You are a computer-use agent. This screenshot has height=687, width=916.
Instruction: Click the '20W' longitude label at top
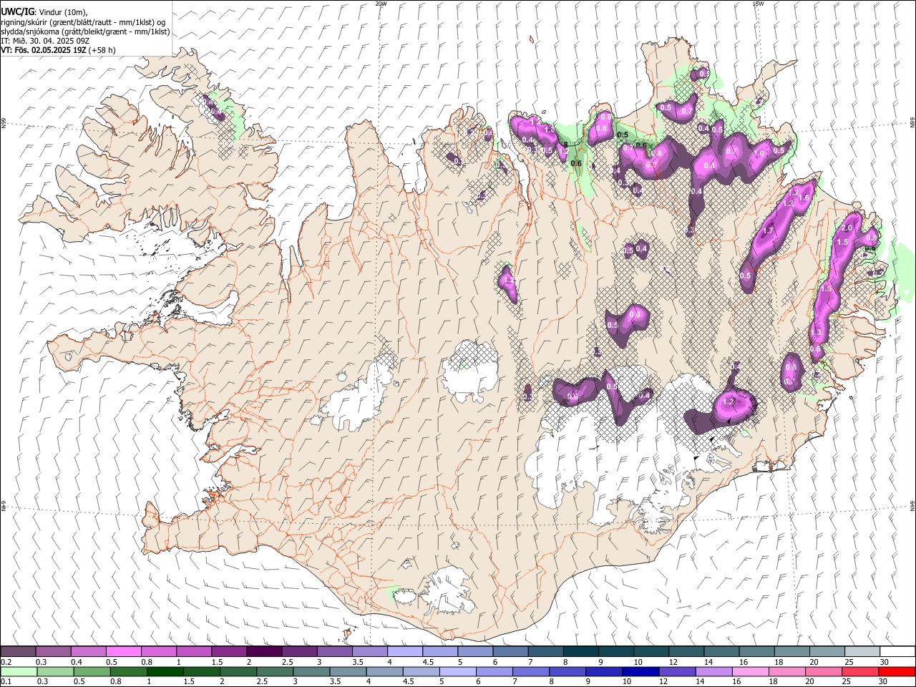[381, 4]
